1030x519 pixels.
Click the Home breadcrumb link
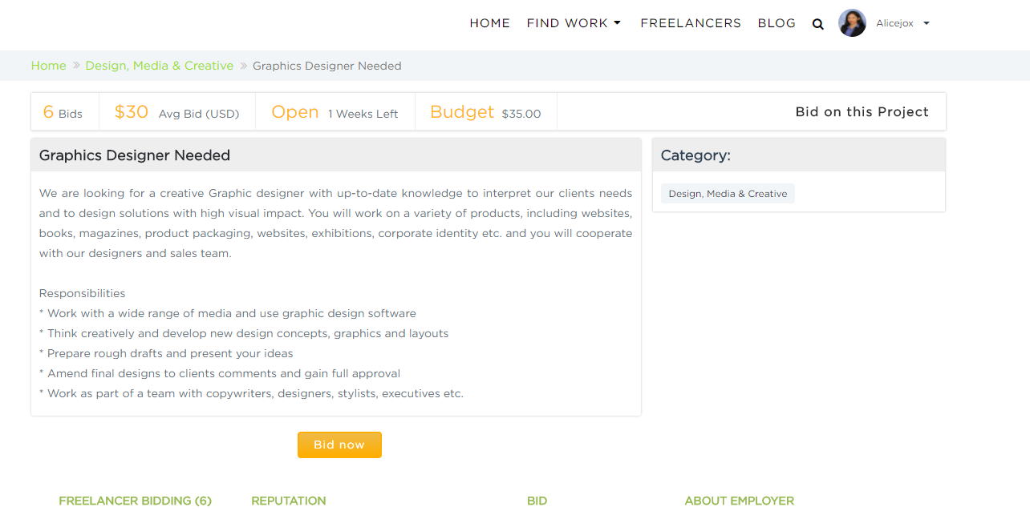(48, 66)
